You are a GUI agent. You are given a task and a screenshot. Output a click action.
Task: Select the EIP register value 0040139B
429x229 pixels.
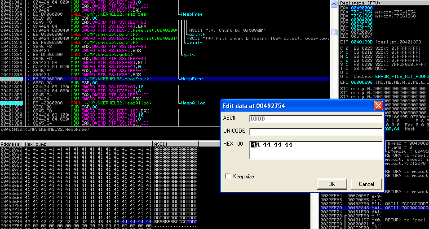pyautogui.click(x=362, y=42)
